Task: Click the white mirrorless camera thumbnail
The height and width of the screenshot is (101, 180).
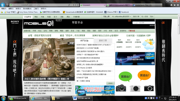Action: pos(135,88)
